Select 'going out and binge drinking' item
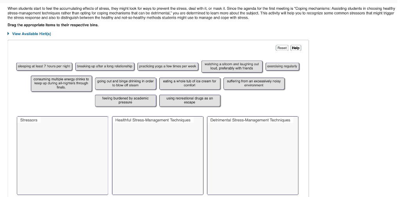400x197 pixels. pyautogui.click(x=125, y=83)
